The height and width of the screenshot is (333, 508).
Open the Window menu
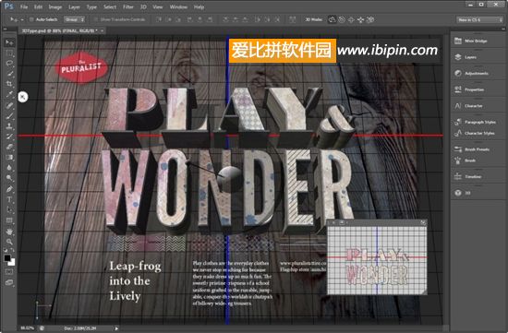coord(178,6)
